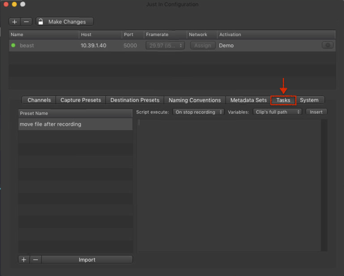Viewport: 344px width, 276px height.
Task: Add a new host with plus button
Action: pos(15,22)
